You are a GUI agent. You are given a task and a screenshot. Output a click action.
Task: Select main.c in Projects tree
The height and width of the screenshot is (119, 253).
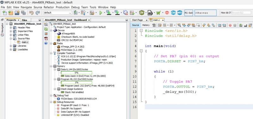point(25,42)
